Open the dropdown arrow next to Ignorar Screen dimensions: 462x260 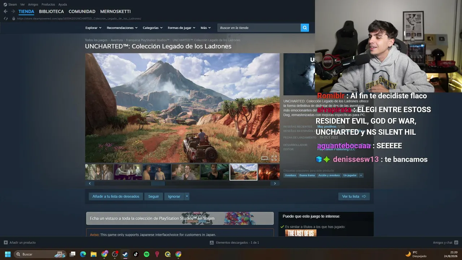(187, 196)
